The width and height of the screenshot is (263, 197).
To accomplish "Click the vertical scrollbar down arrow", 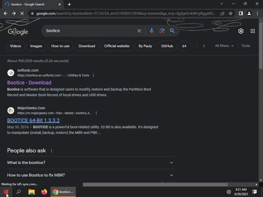I will pos(261,180).
